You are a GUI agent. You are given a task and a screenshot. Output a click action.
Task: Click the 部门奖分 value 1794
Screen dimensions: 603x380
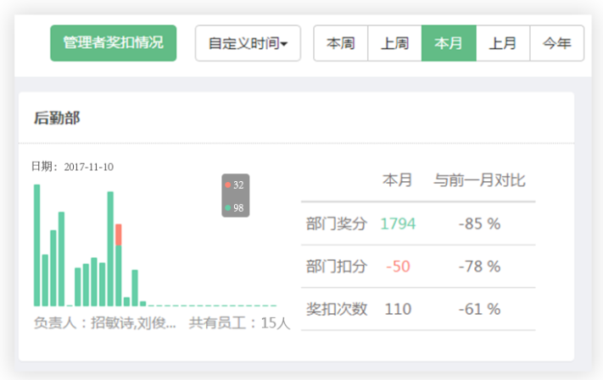pyautogui.click(x=398, y=223)
